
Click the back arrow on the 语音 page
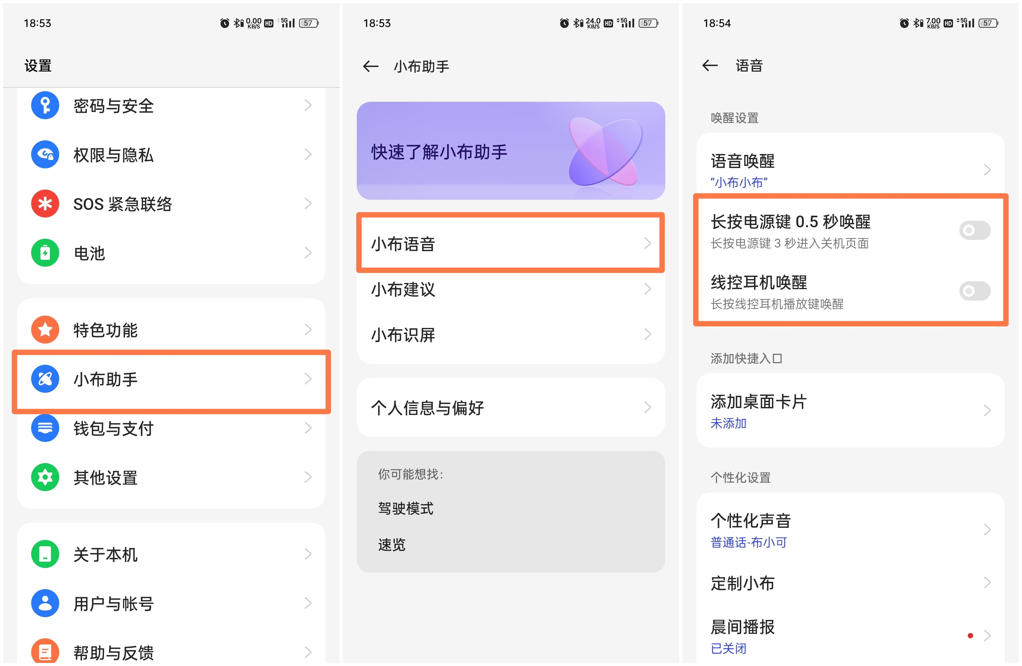pyautogui.click(x=710, y=66)
